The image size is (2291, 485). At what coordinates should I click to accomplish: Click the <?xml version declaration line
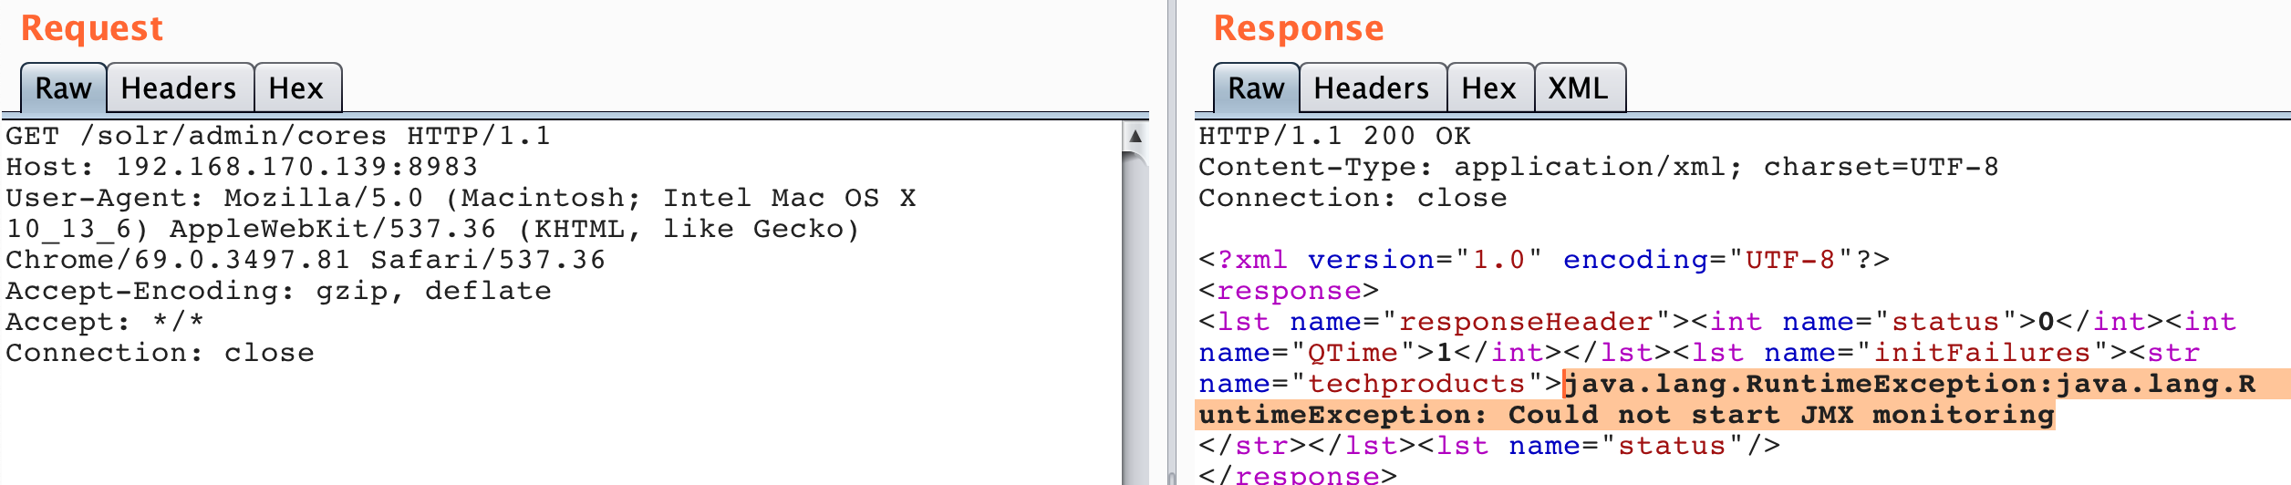click(x=1543, y=260)
